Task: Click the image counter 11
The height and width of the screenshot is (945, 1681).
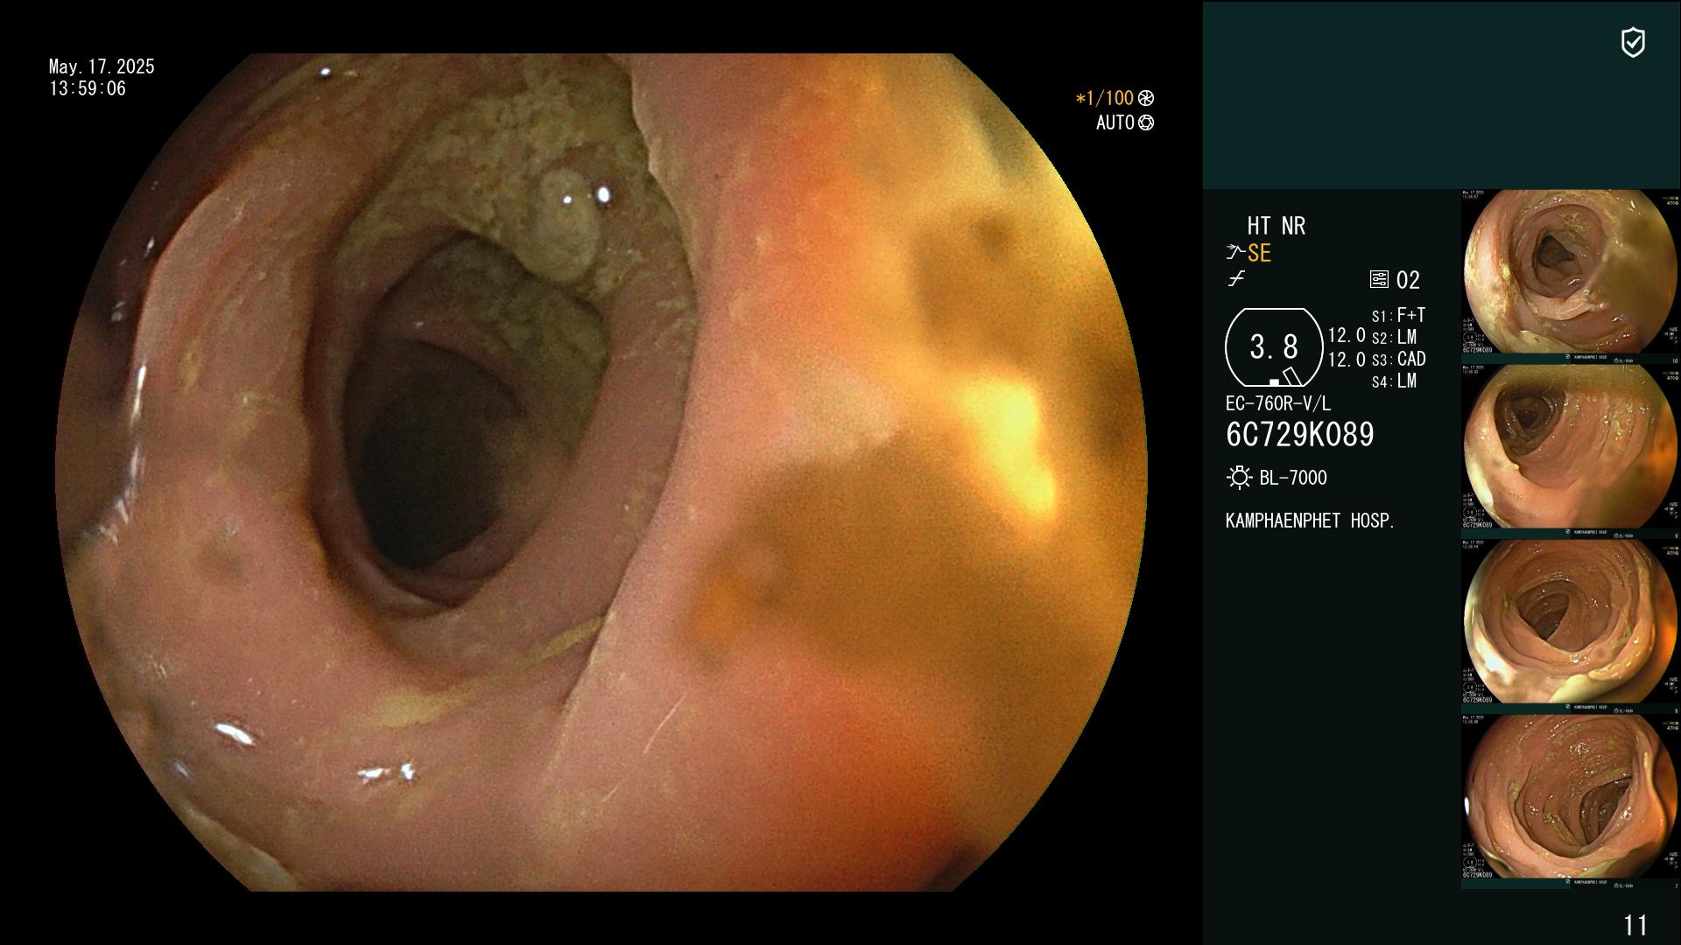Action: click(1635, 925)
